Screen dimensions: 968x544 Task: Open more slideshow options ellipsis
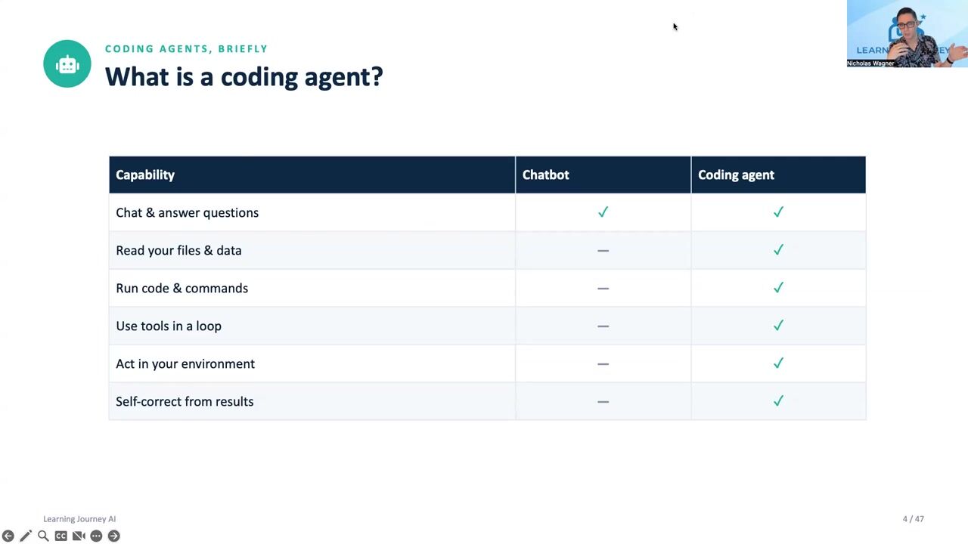point(96,536)
